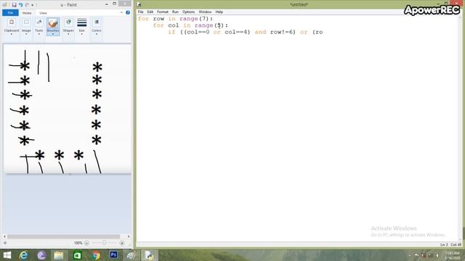Expand the Brushes dropdown arrow
The image size is (465, 261).
coord(53,34)
